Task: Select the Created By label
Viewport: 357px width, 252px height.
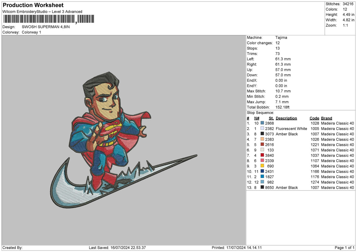Action: (x=12, y=248)
